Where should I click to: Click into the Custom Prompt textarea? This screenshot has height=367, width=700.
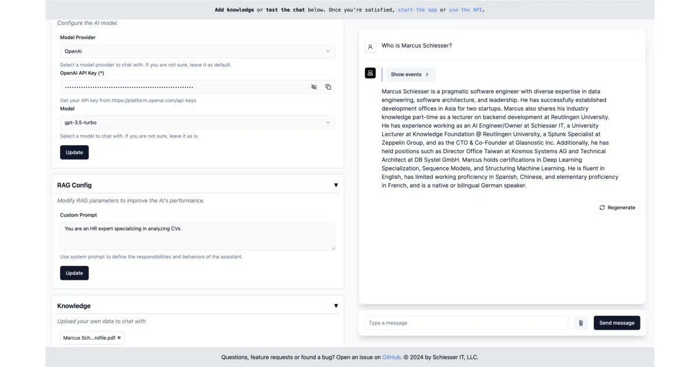(x=198, y=236)
